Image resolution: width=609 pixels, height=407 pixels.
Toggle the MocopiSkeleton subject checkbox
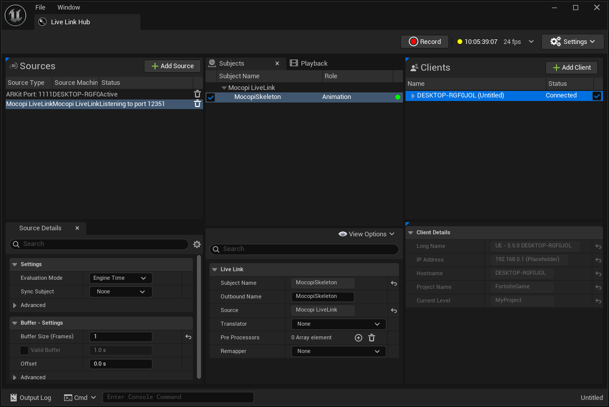coord(211,97)
